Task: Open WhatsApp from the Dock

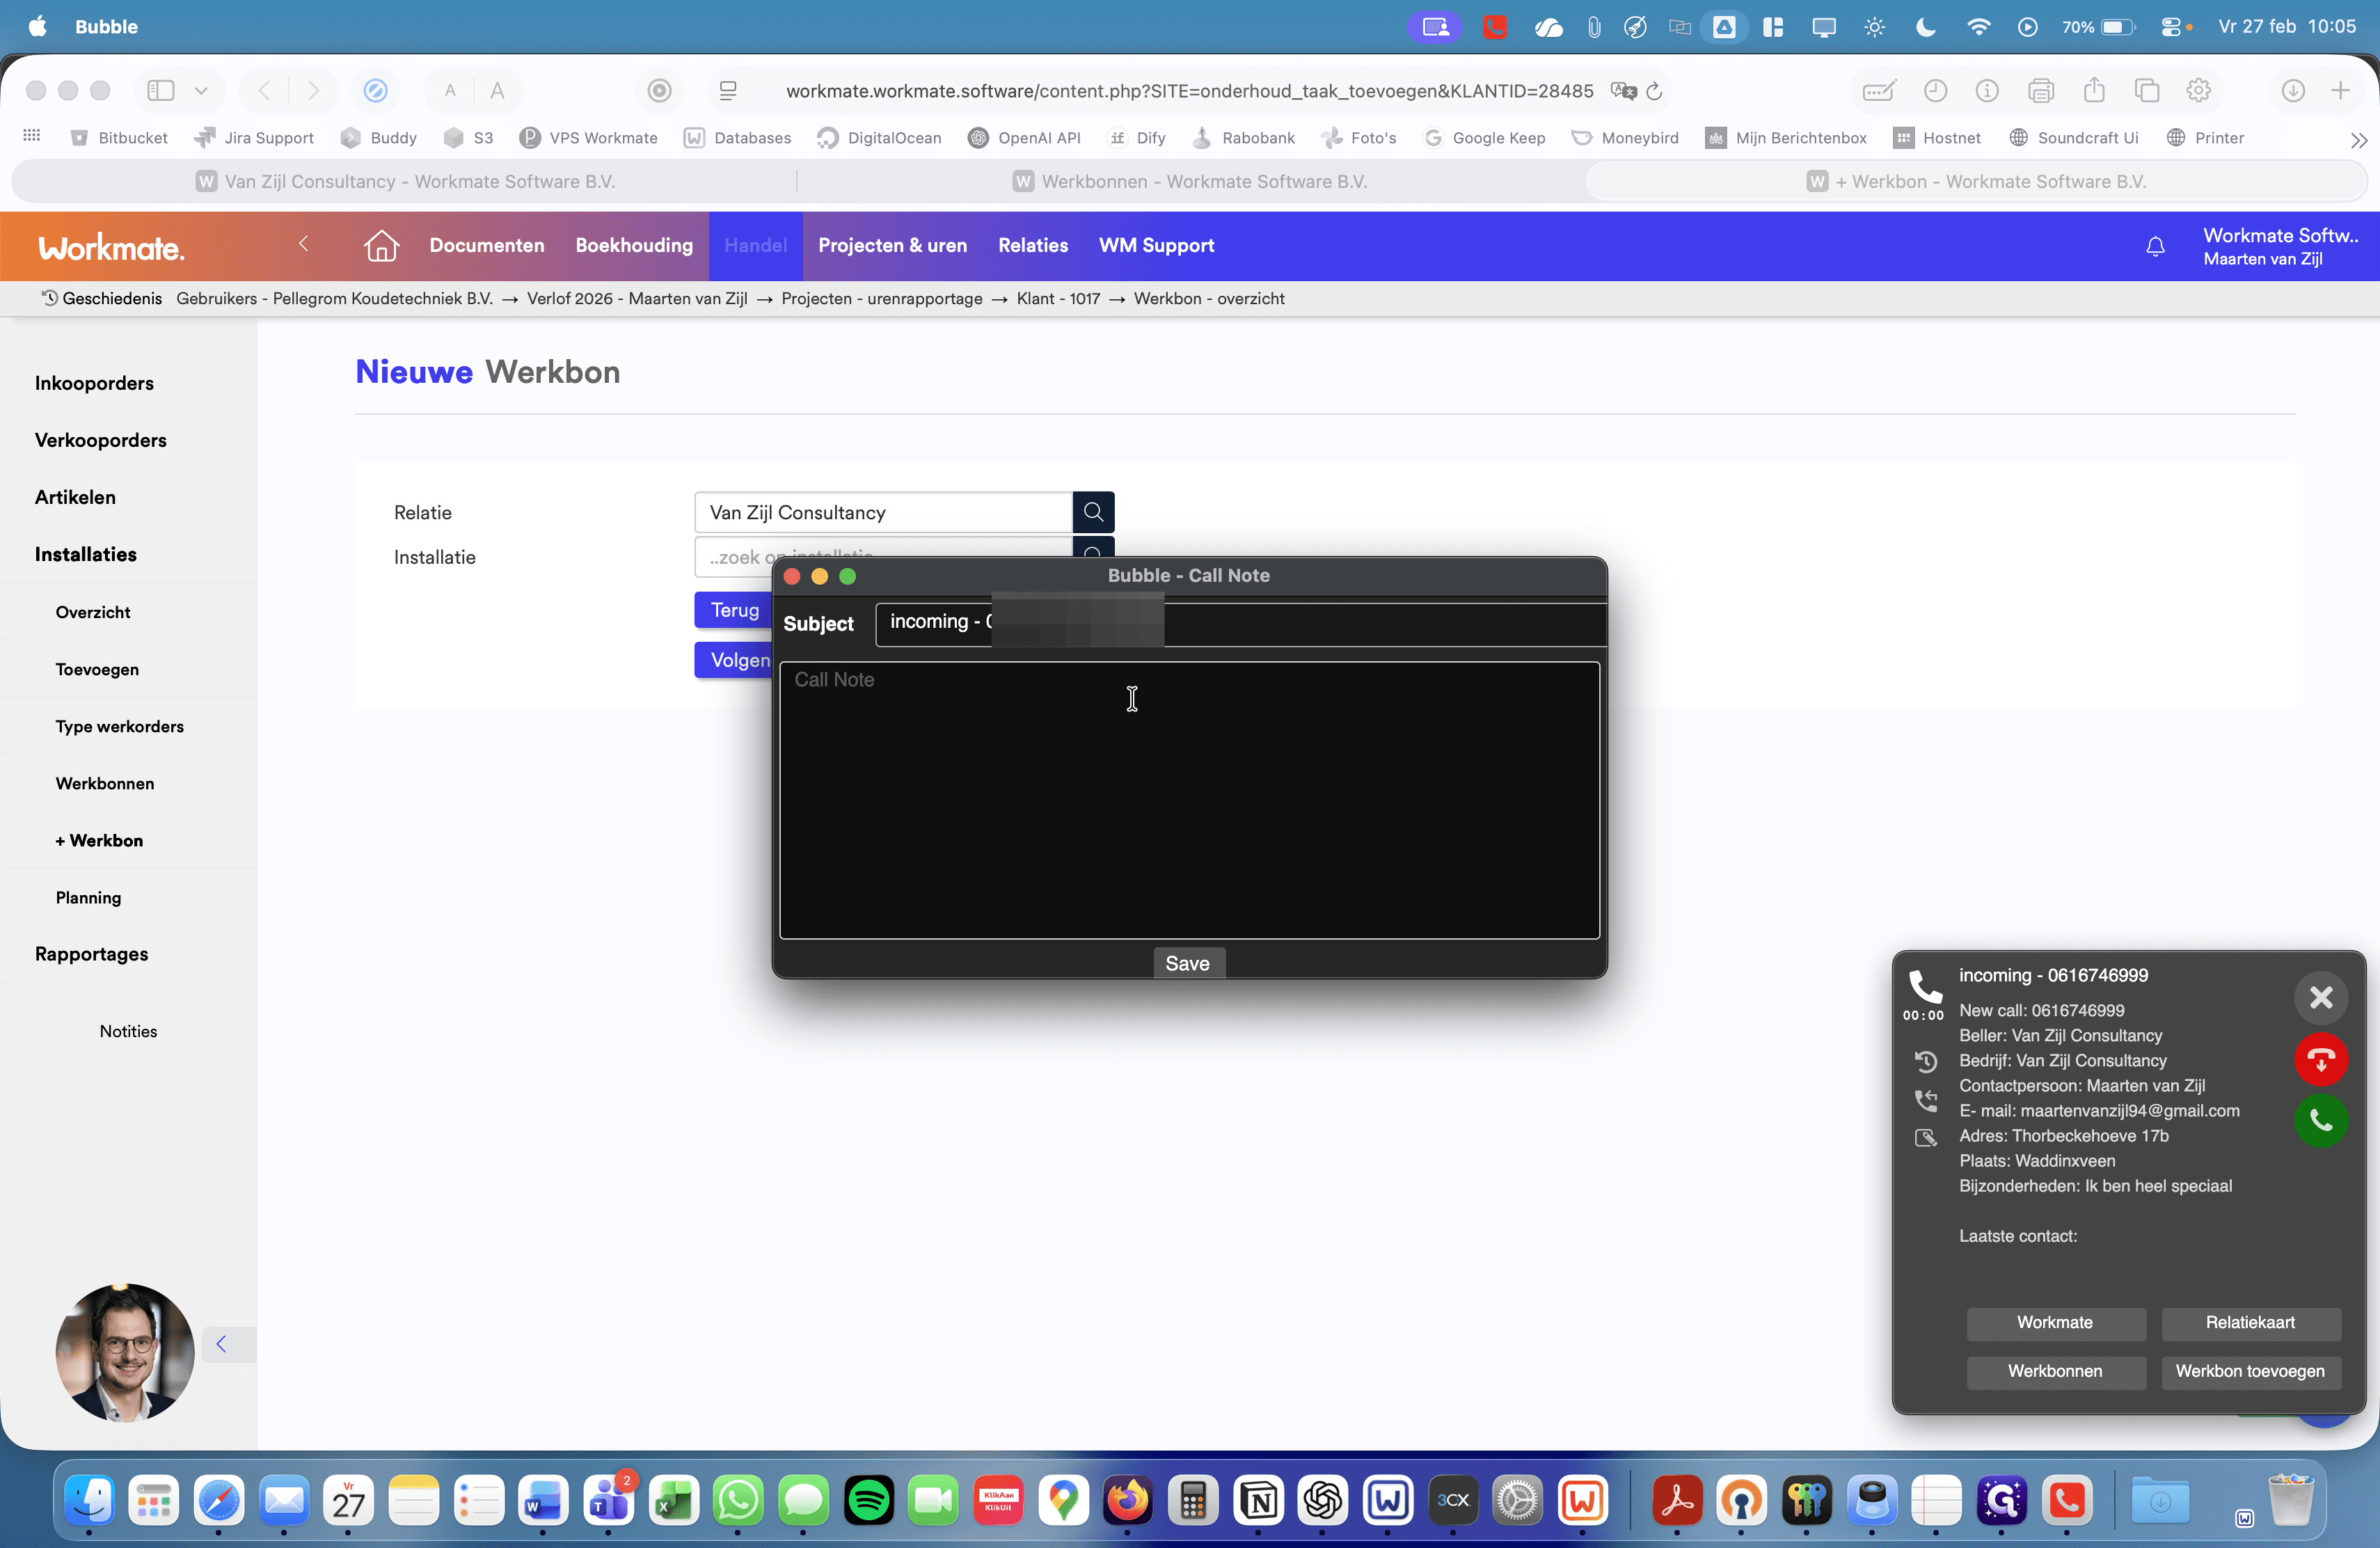Action: tap(738, 1500)
